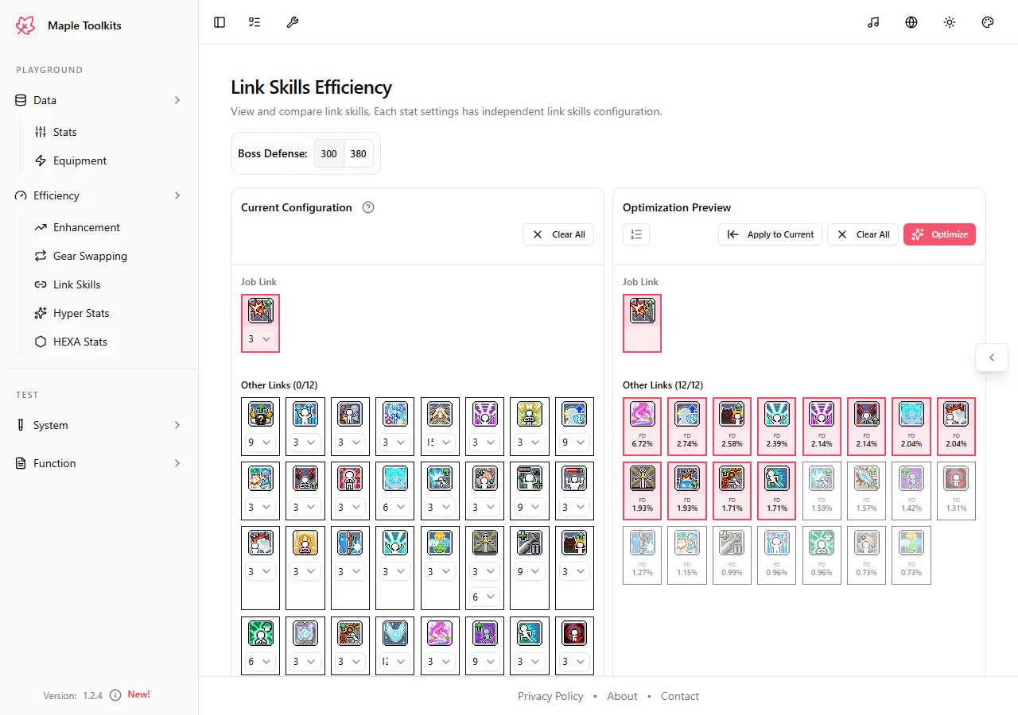The height and width of the screenshot is (715, 1018).
Task: Click the numbered list icon in Optimization Preview
Action: click(636, 234)
